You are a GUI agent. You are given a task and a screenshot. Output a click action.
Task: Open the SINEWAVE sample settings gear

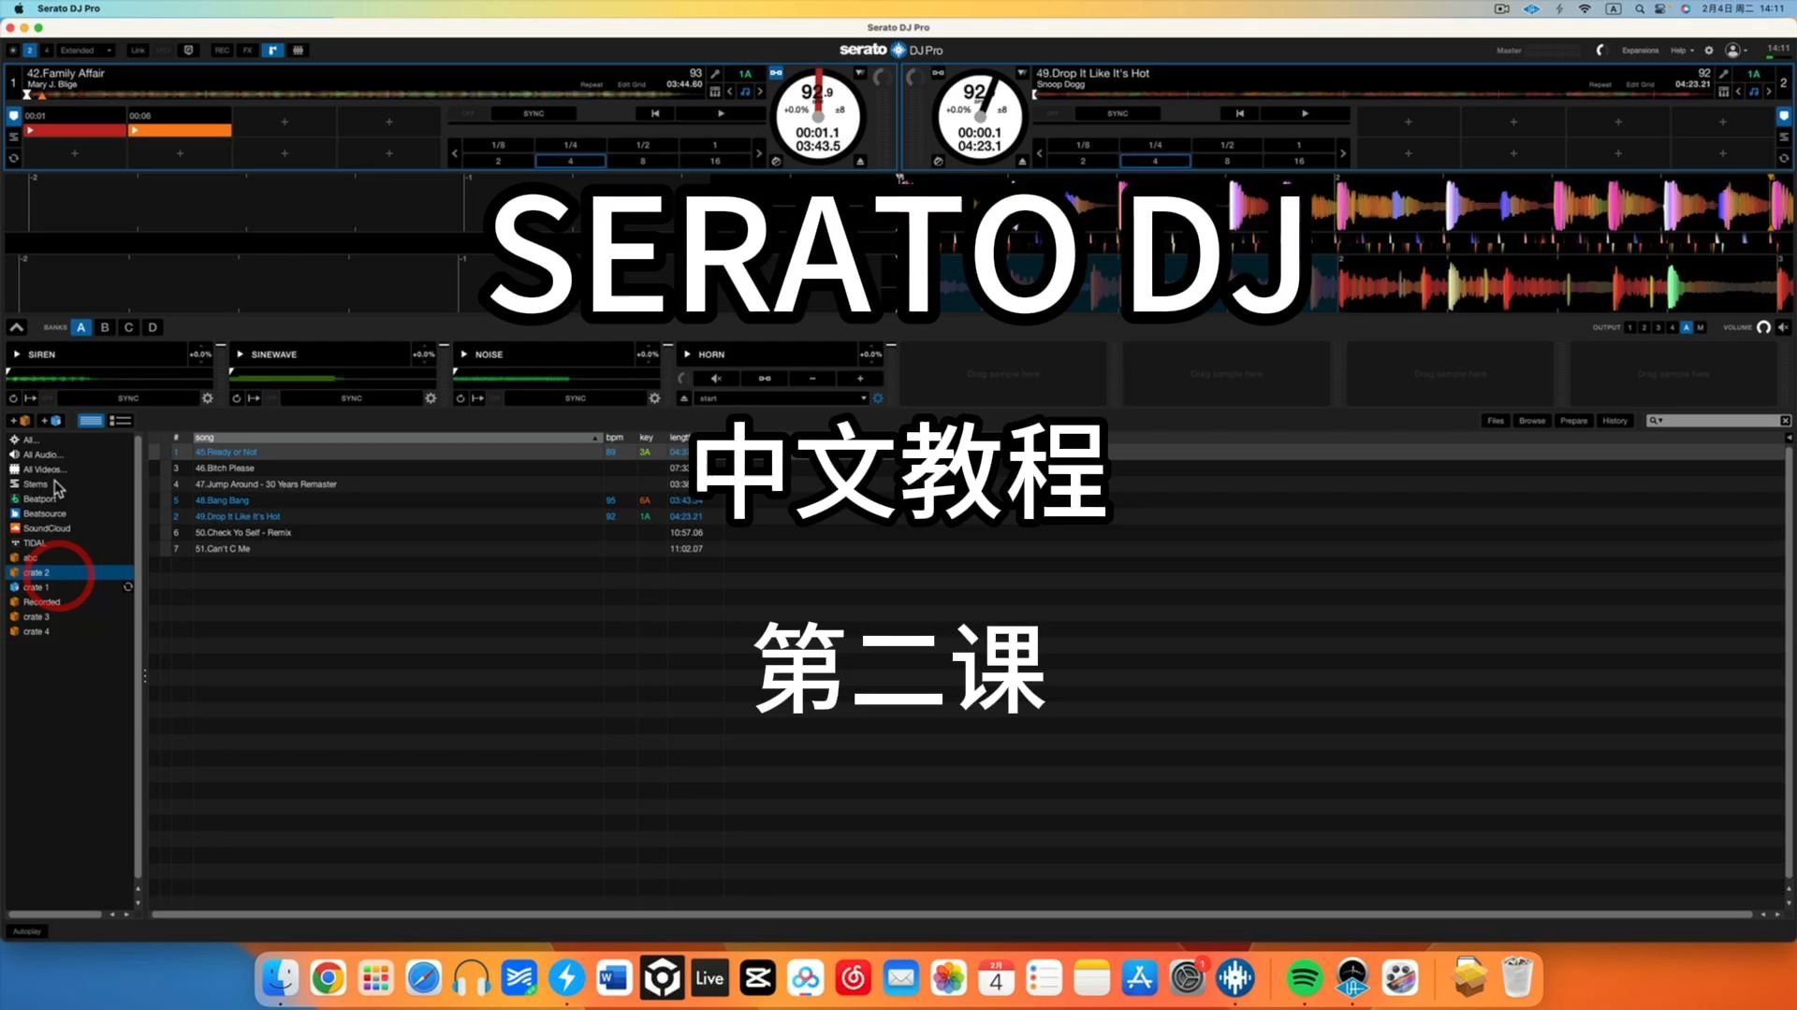(431, 397)
